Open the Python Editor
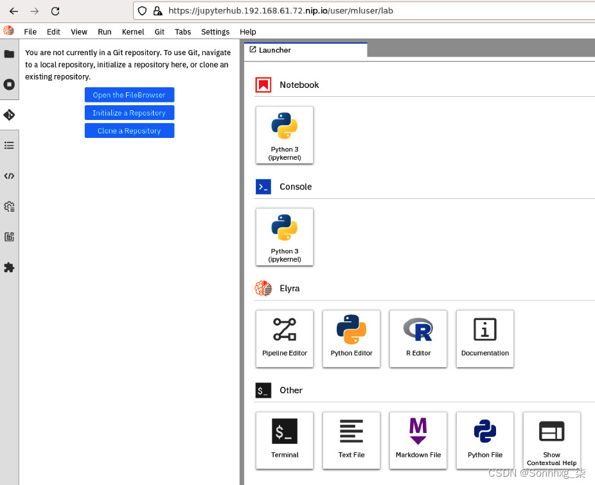The height and width of the screenshot is (485, 595). coord(351,339)
